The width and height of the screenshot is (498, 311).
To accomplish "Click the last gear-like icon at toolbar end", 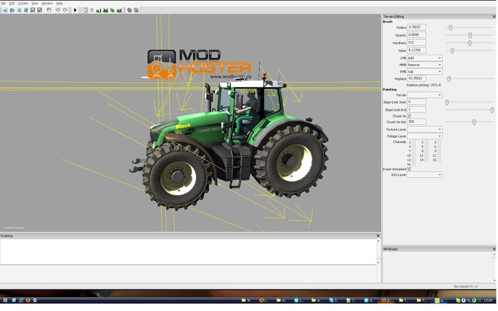I will [136, 11].
